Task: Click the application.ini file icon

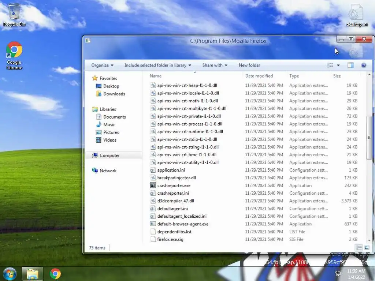Action: [x=153, y=170]
